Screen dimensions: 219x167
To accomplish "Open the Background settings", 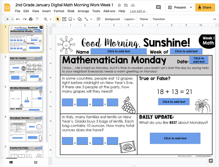I will click(x=112, y=19).
